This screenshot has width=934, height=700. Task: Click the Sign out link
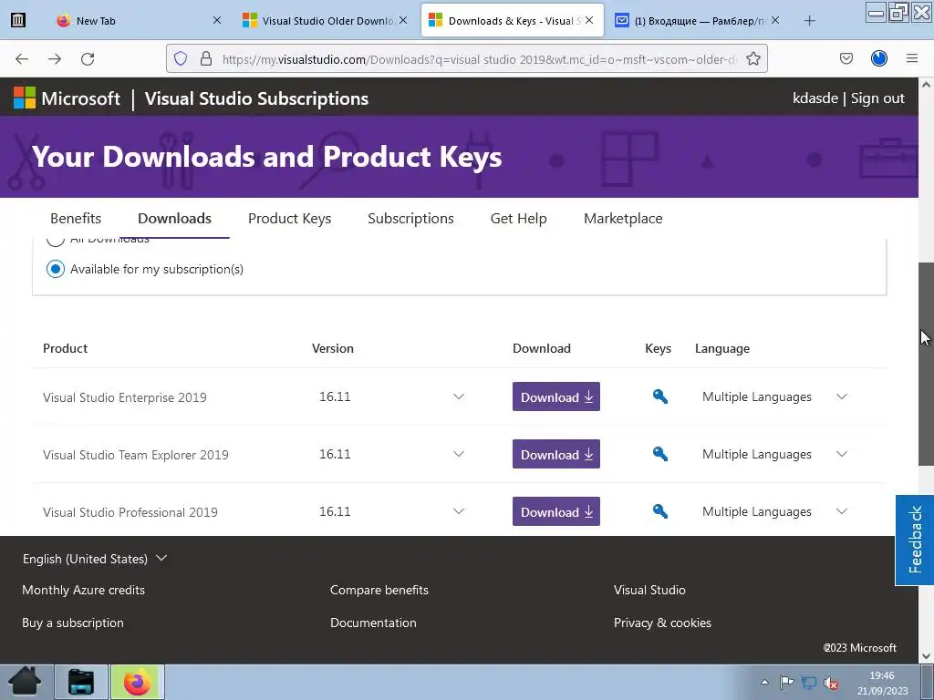tap(877, 98)
